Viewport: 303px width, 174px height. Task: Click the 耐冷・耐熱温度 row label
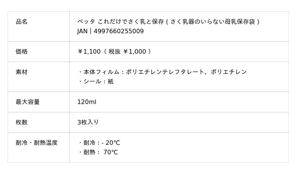[37, 143]
